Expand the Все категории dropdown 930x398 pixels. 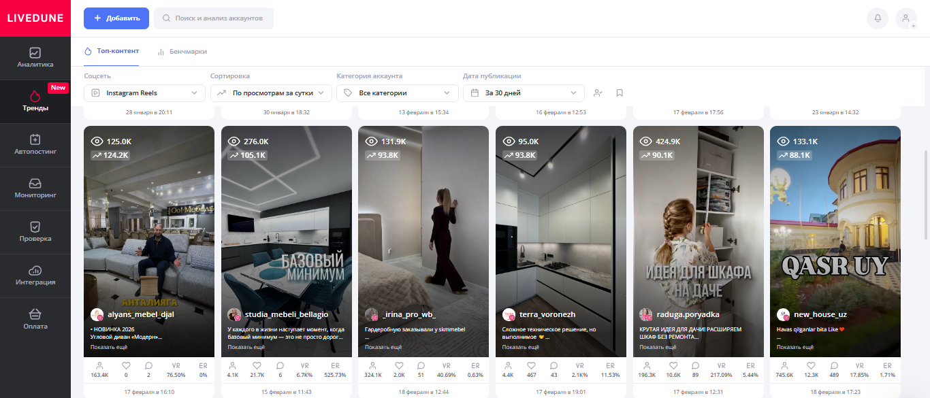398,93
